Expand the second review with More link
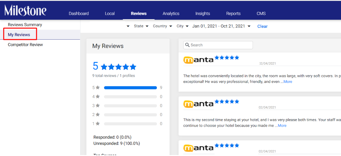Image resolution: width=341 pixels, height=156 pixels. (x=282, y=126)
